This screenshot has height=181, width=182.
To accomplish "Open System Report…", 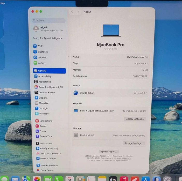I will tap(109, 152).
